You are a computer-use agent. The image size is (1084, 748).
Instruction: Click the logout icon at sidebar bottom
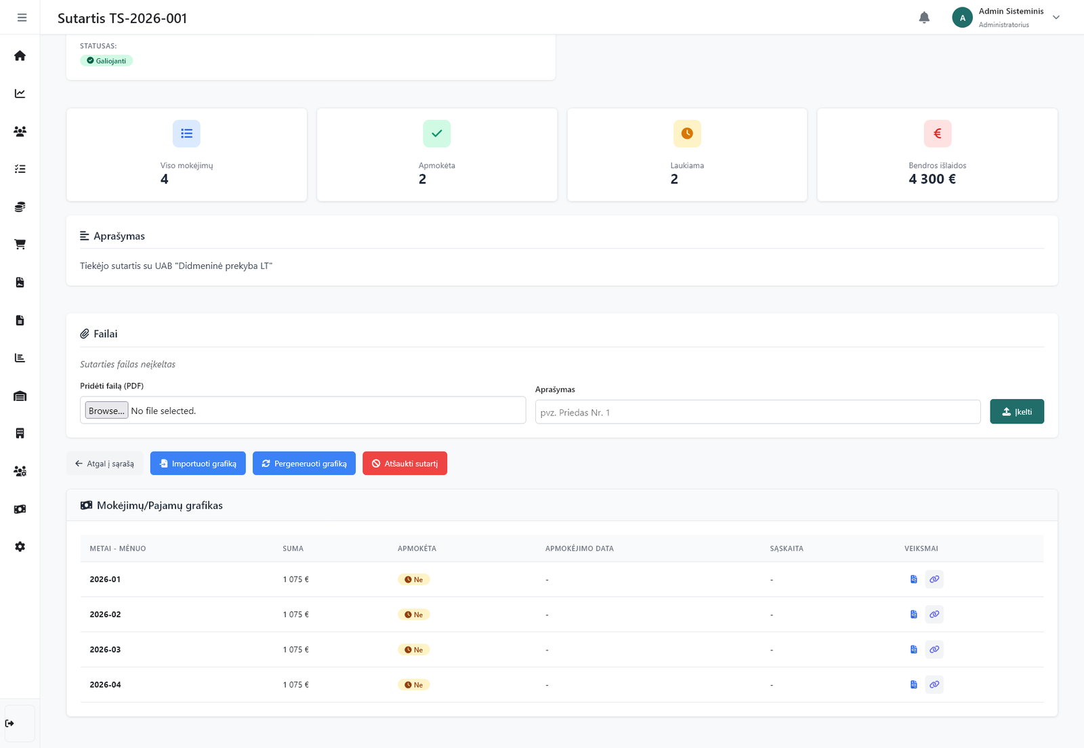[10, 724]
